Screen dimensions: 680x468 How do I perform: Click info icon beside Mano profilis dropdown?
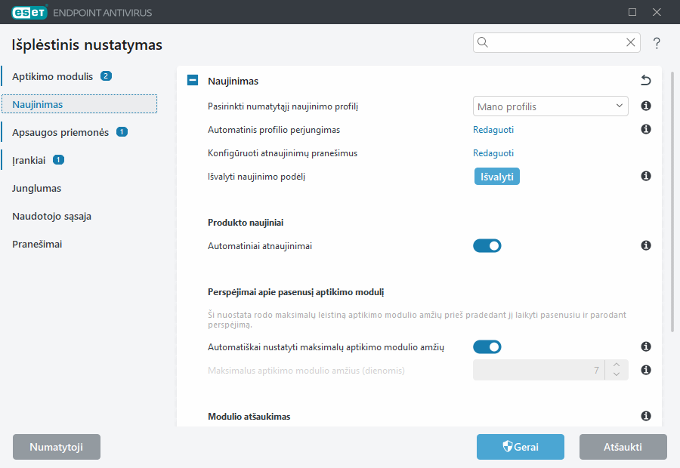tap(646, 106)
